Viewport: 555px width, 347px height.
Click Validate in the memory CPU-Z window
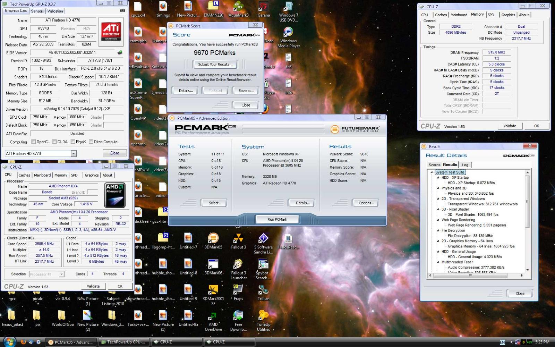tap(510, 126)
